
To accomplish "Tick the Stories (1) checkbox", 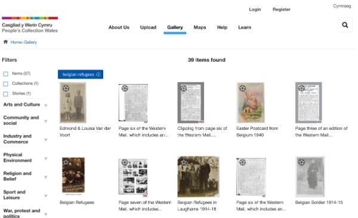I will tap(6, 94).
